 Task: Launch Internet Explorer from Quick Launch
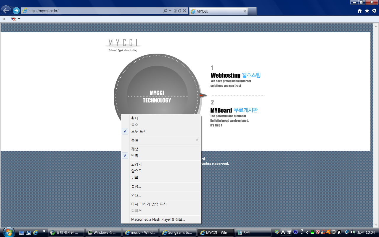point(35,233)
